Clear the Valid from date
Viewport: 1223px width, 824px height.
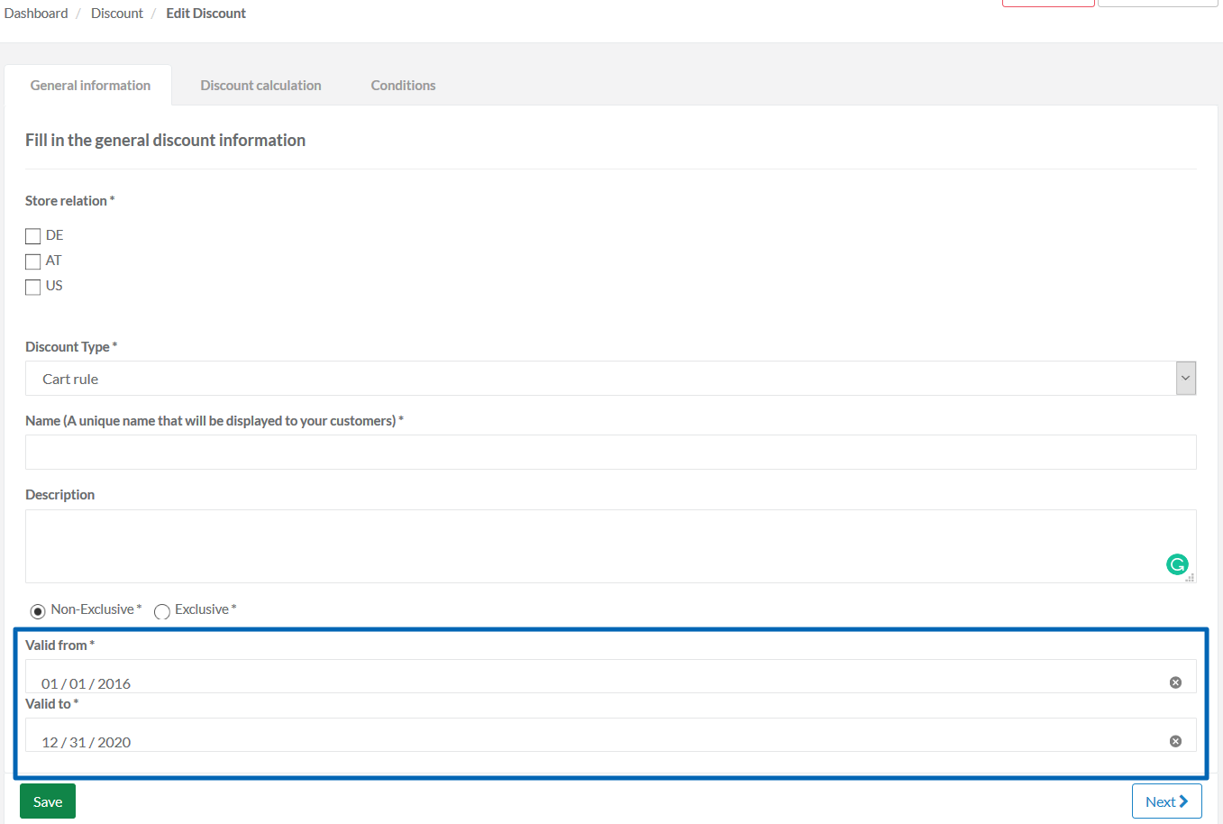click(x=1175, y=682)
